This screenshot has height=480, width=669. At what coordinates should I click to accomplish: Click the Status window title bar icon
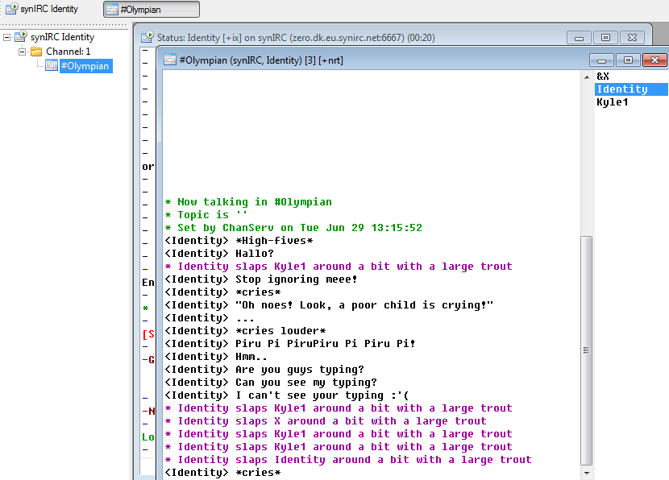click(148, 38)
